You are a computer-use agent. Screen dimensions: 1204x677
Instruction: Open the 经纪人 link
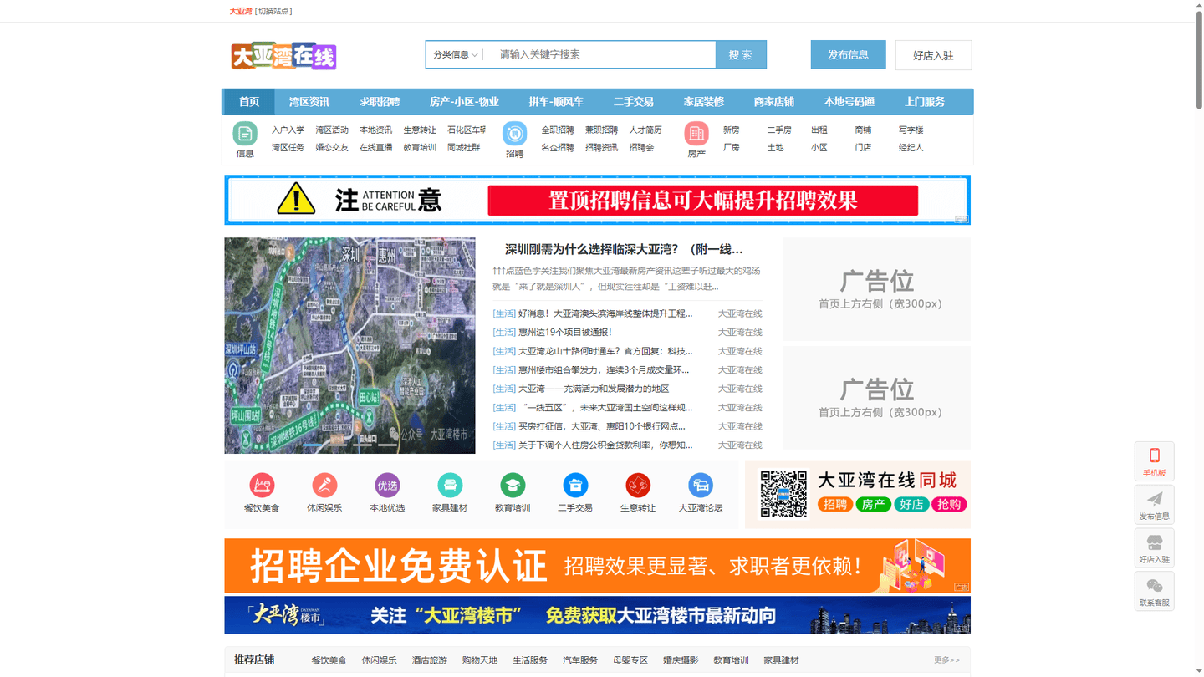[911, 147]
